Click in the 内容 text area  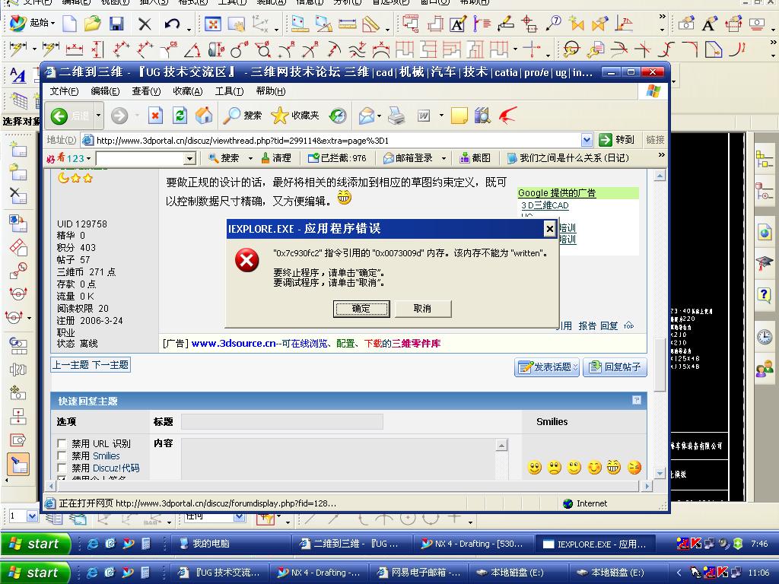point(339,459)
